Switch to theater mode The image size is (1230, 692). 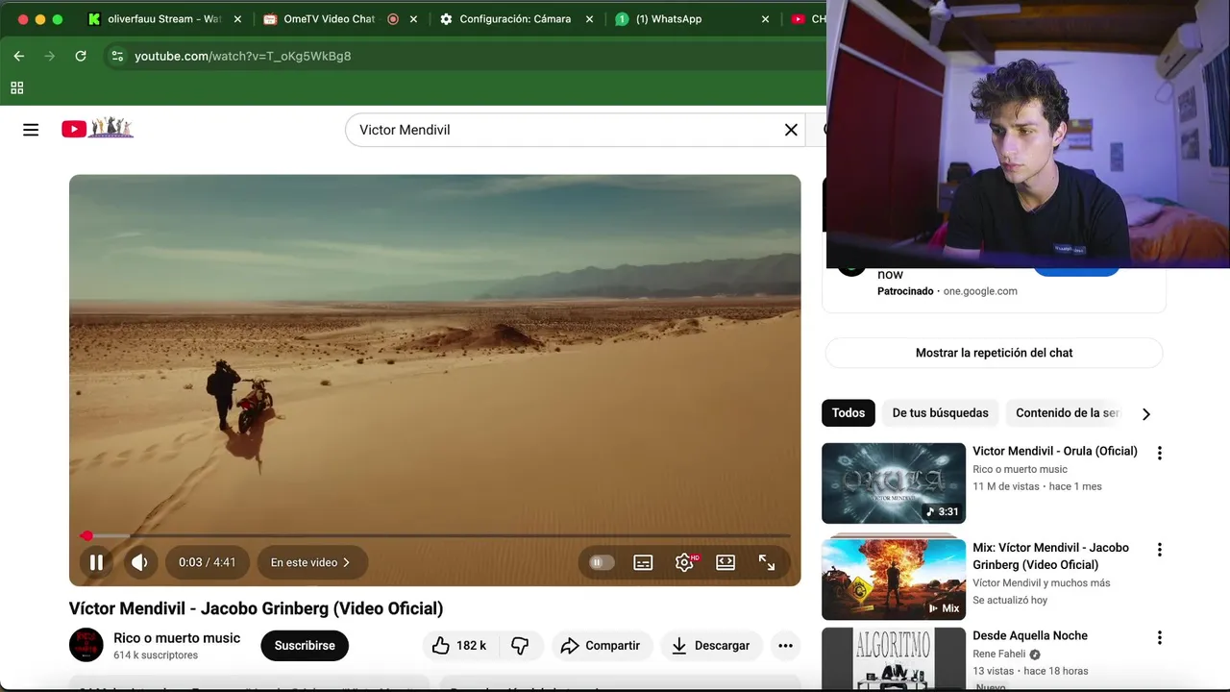coord(726,562)
